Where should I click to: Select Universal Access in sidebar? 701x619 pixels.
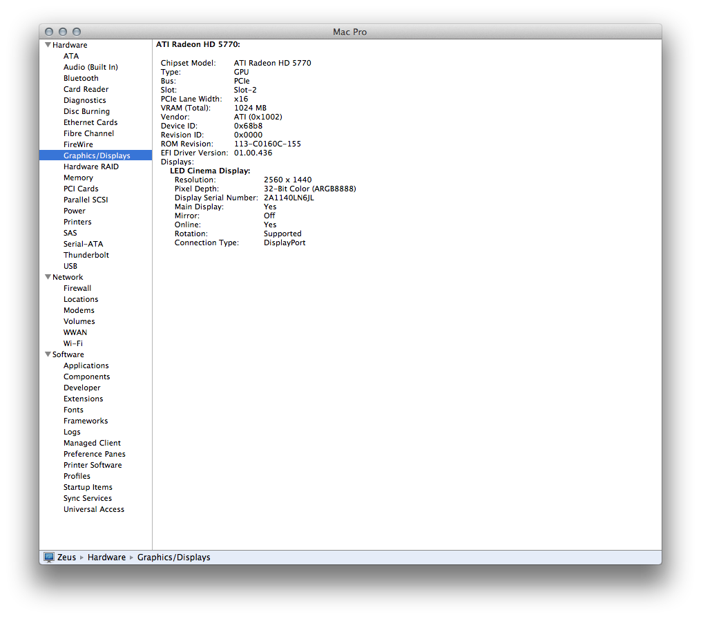(x=94, y=509)
